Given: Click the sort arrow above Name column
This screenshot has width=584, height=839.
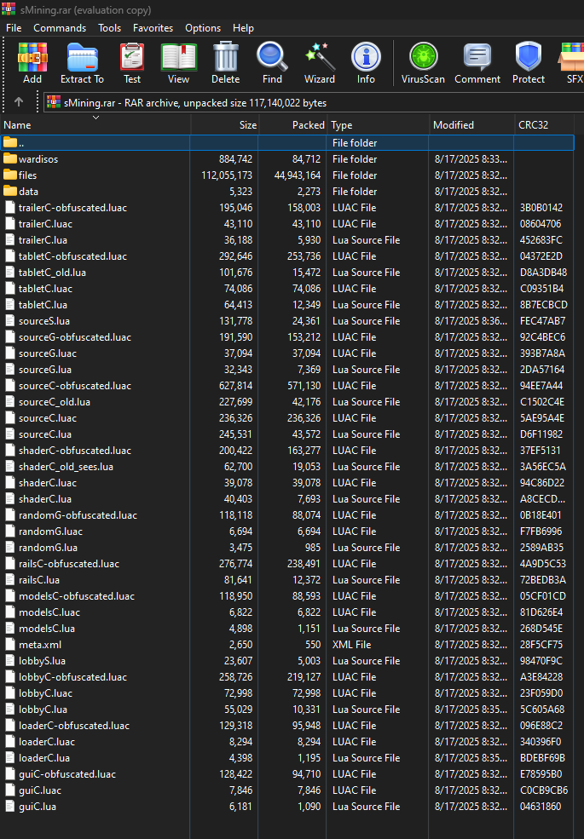Looking at the screenshot, I should pyautogui.click(x=95, y=118).
